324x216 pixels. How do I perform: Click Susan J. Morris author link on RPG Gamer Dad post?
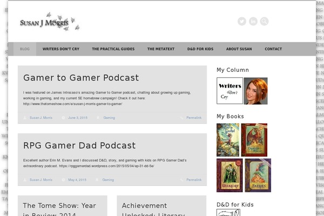pos(41,180)
